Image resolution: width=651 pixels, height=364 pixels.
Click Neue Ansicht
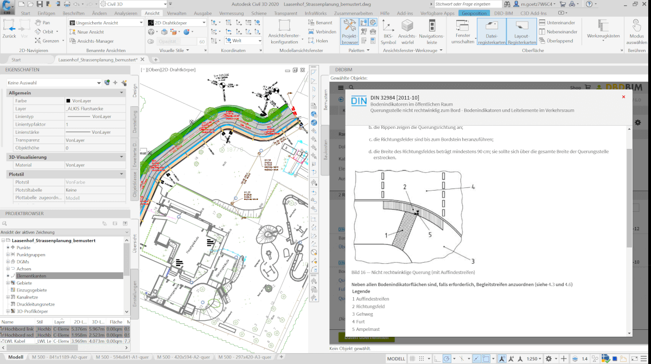(x=86, y=32)
